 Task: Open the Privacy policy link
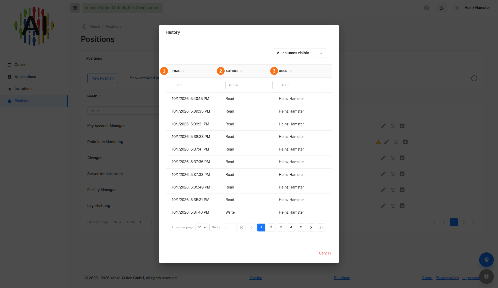click(447, 278)
